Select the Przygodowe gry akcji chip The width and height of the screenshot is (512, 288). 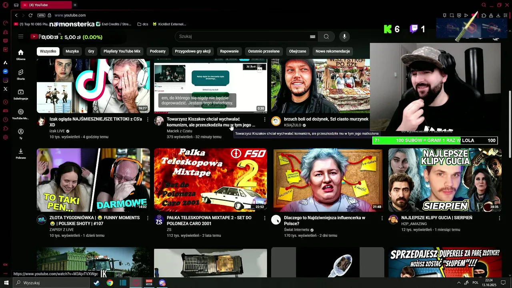[193, 51]
